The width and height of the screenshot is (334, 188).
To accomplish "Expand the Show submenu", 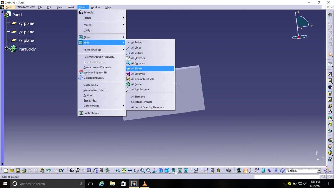I will click(x=102, y=37).
